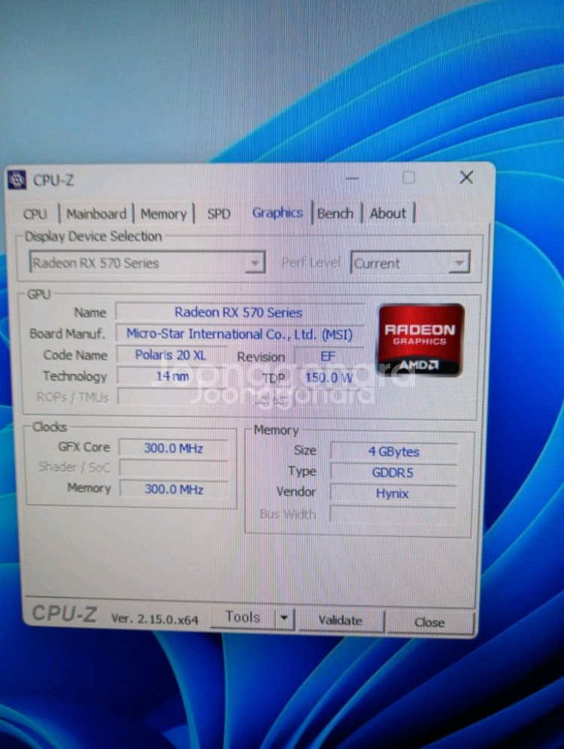This screenshot has width=564, height=749.
Task: Click the empty Shader / SoC field
Action: point(174,468)
